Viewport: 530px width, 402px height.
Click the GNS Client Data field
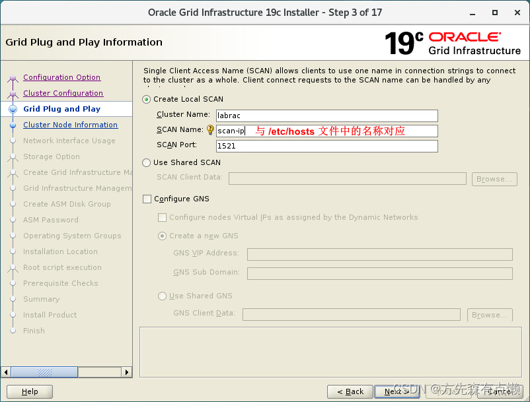click(x=352, y=315)
